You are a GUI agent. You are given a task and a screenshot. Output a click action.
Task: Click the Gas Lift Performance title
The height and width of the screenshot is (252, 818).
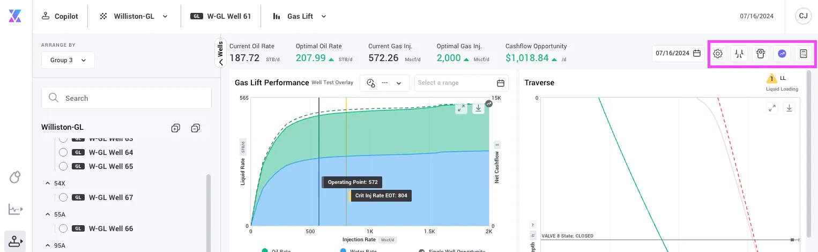272,83
